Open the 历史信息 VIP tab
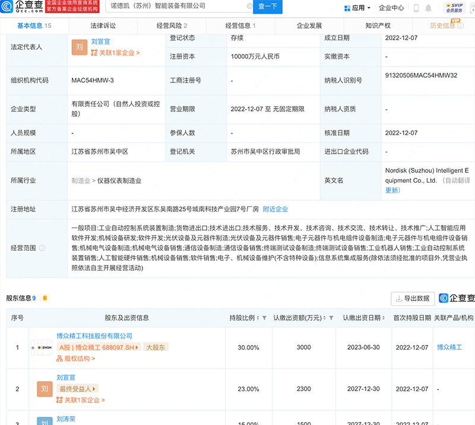This screenshot has width=475, height=425. 443,25
